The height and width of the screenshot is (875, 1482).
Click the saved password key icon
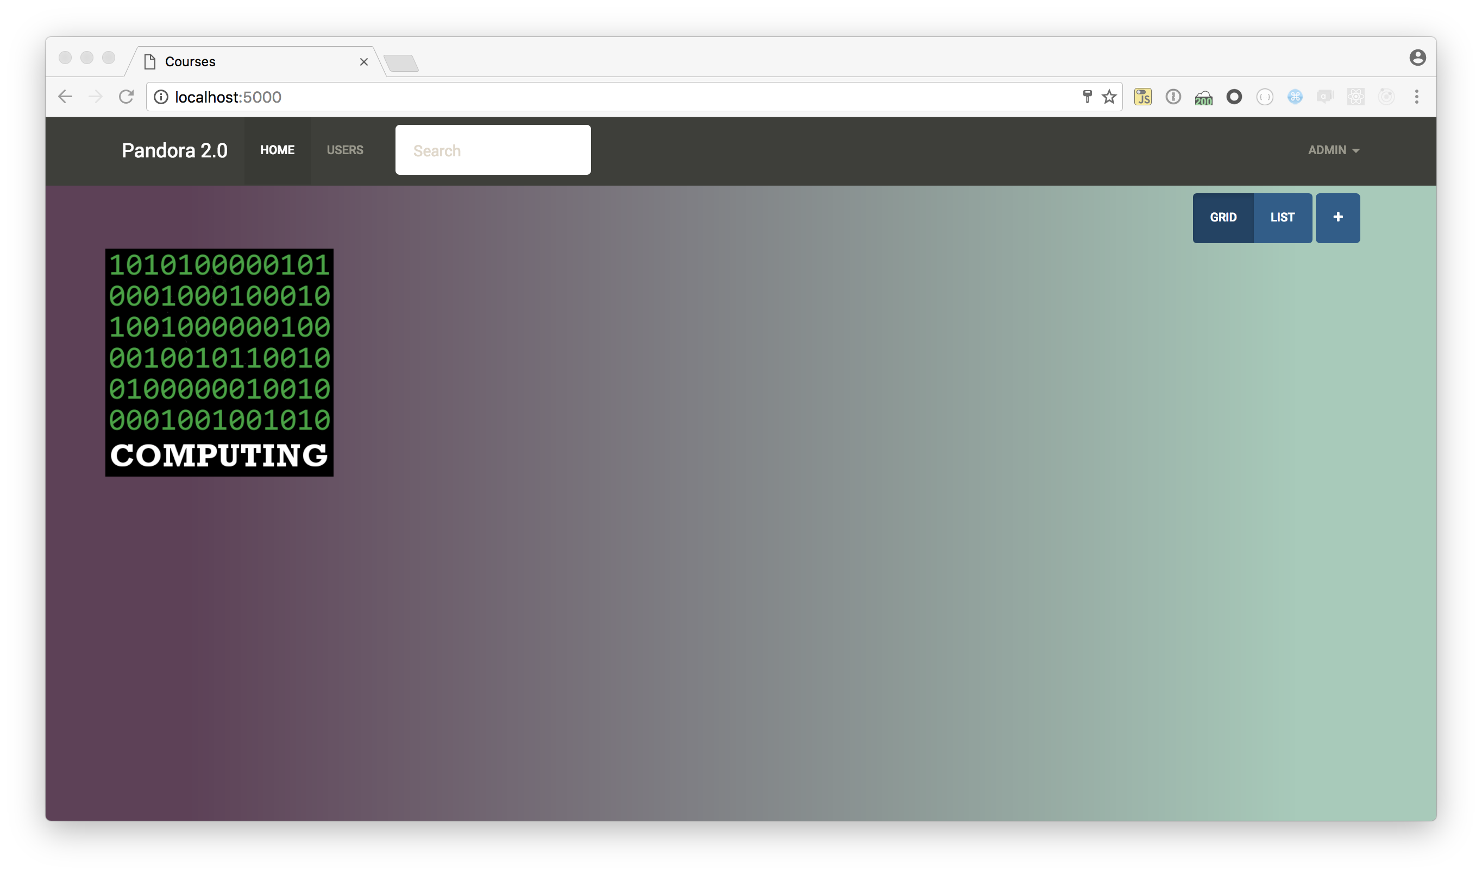[x=1087, y=97]
